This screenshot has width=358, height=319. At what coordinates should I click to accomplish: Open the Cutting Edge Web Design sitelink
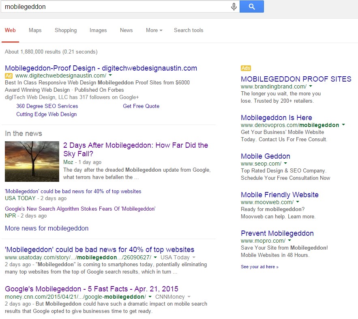click(x=46, y=114)
